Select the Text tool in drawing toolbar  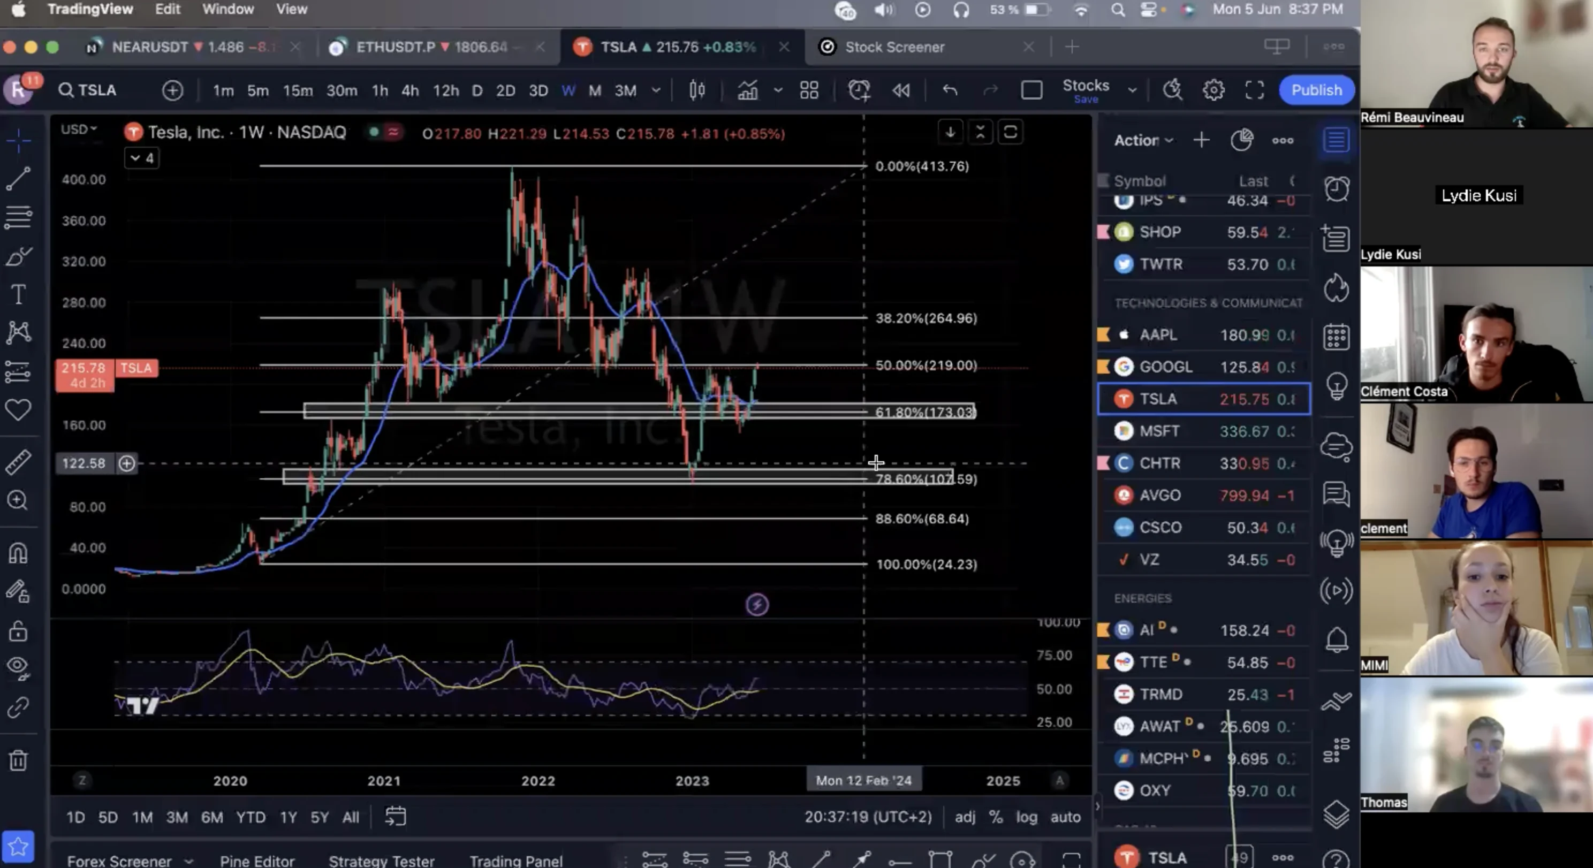(x=18, y=294)
